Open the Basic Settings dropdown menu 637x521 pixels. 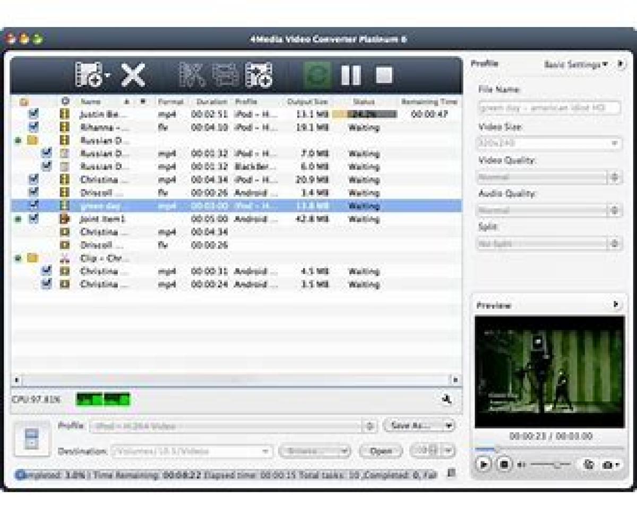[x=576, y=64]
